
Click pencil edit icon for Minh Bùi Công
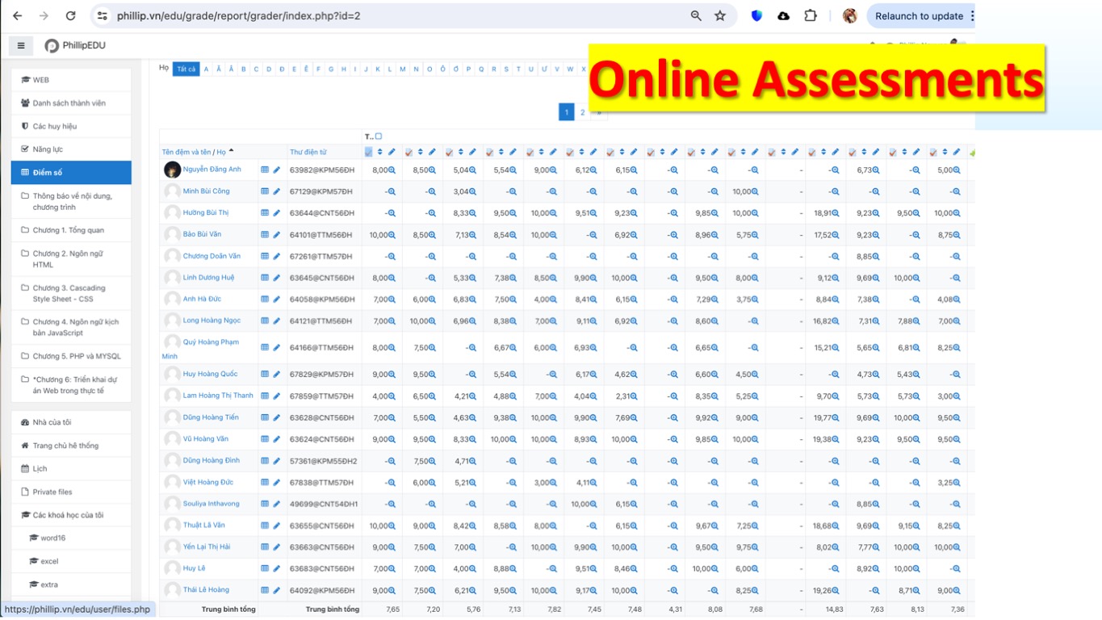point(276,192)
